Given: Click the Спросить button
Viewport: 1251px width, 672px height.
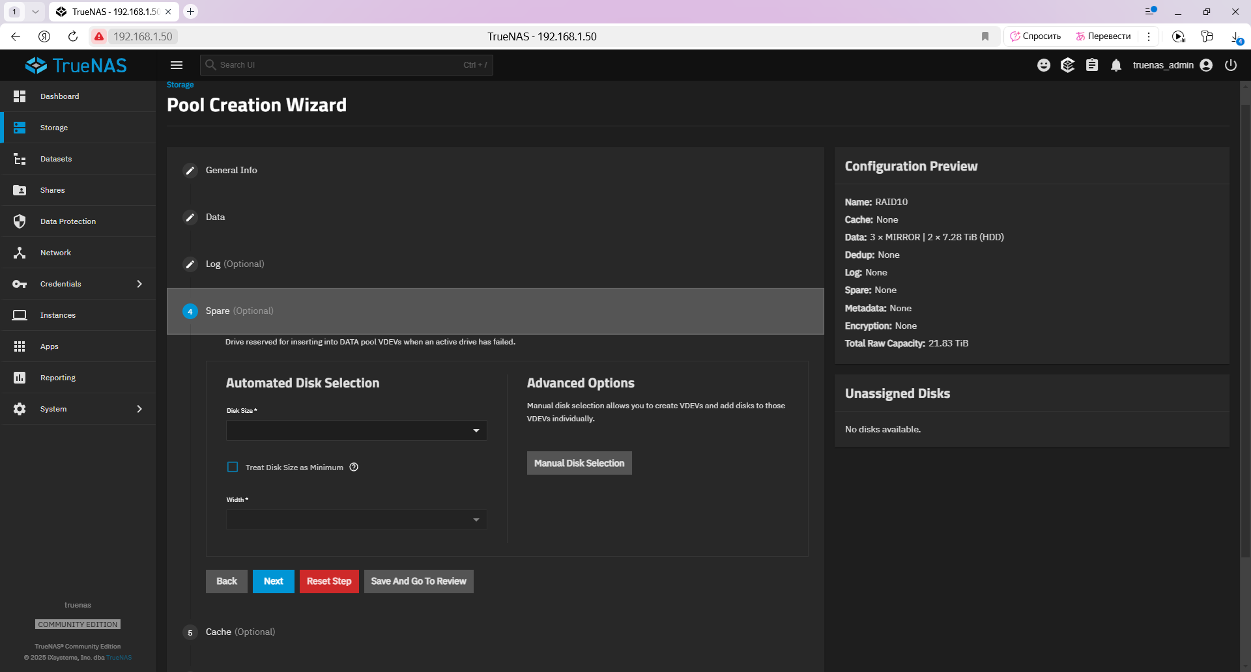Looking at the screenshot, I should coord(1035,36).
